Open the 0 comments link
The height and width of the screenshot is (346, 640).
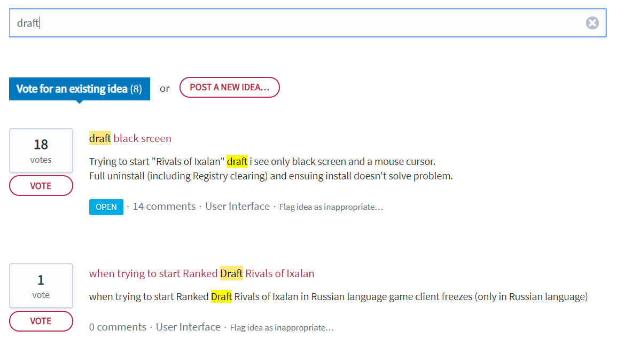click(118, 327)
